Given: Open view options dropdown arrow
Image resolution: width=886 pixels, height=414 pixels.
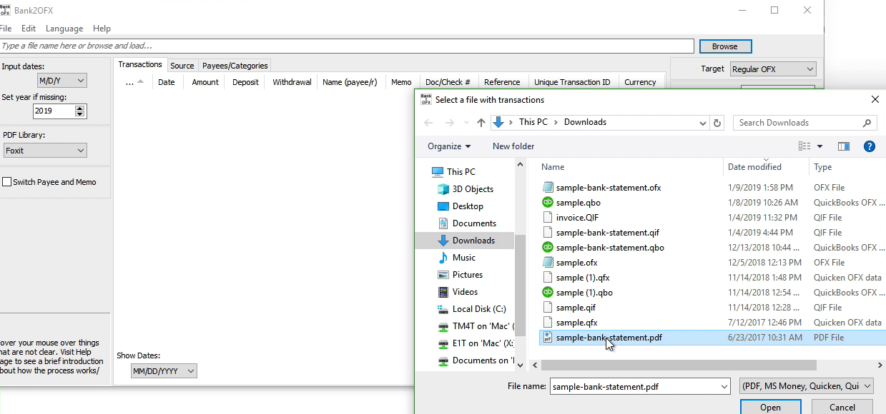Looking at the screenshot, I should point(819,146).
